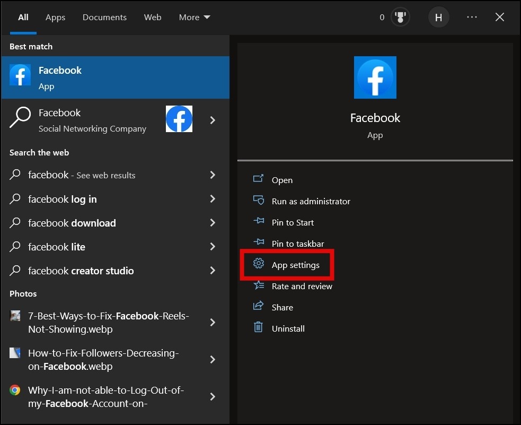Click Open to launch Facebook
The image size is (521, 425).
point(282,180)
